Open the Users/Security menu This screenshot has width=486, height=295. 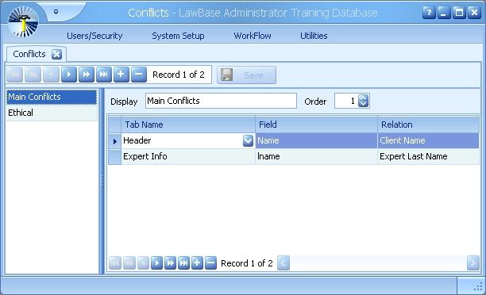tap(94, 36)
